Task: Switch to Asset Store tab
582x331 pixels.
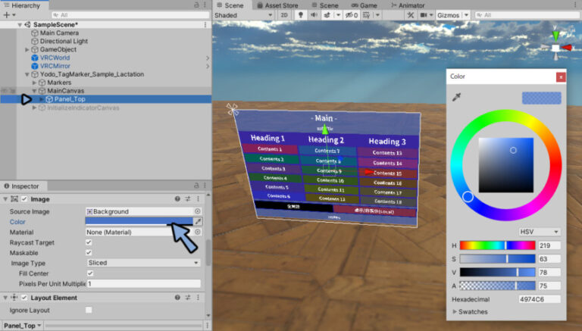Action: coord(277,5)
